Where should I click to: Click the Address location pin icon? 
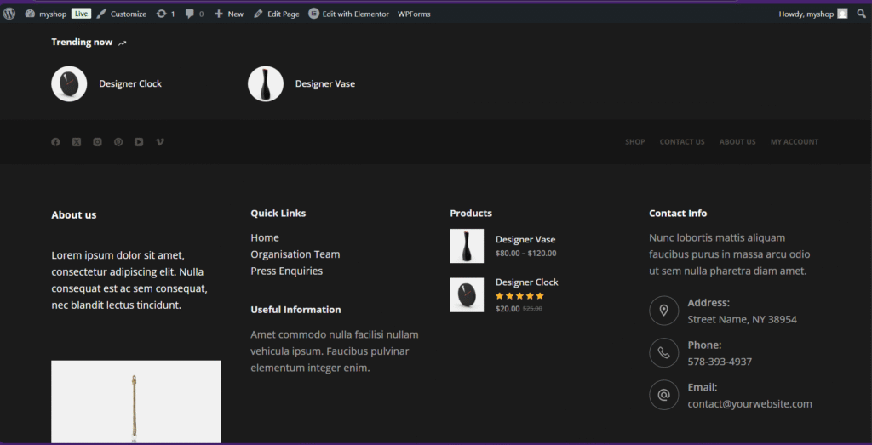coord(663,311)
